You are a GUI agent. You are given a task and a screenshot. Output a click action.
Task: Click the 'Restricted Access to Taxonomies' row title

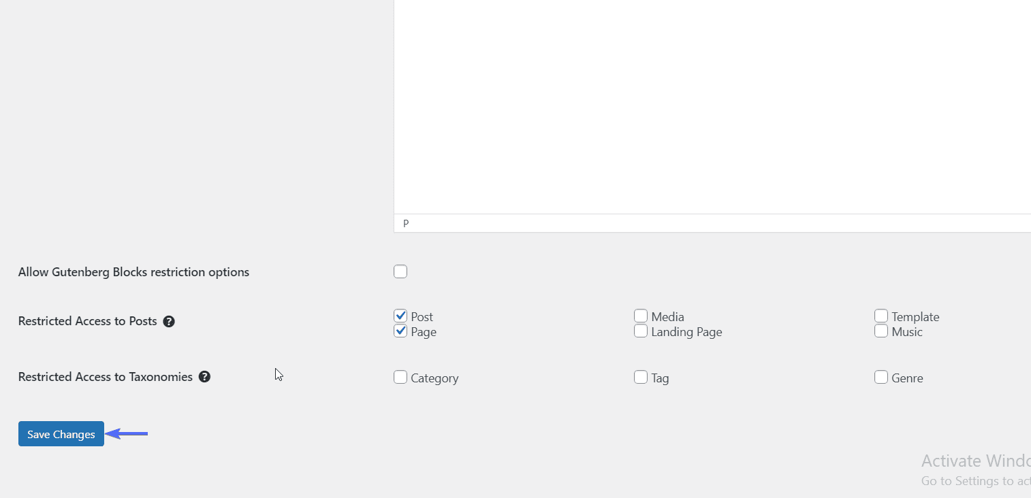coord(106,376)
